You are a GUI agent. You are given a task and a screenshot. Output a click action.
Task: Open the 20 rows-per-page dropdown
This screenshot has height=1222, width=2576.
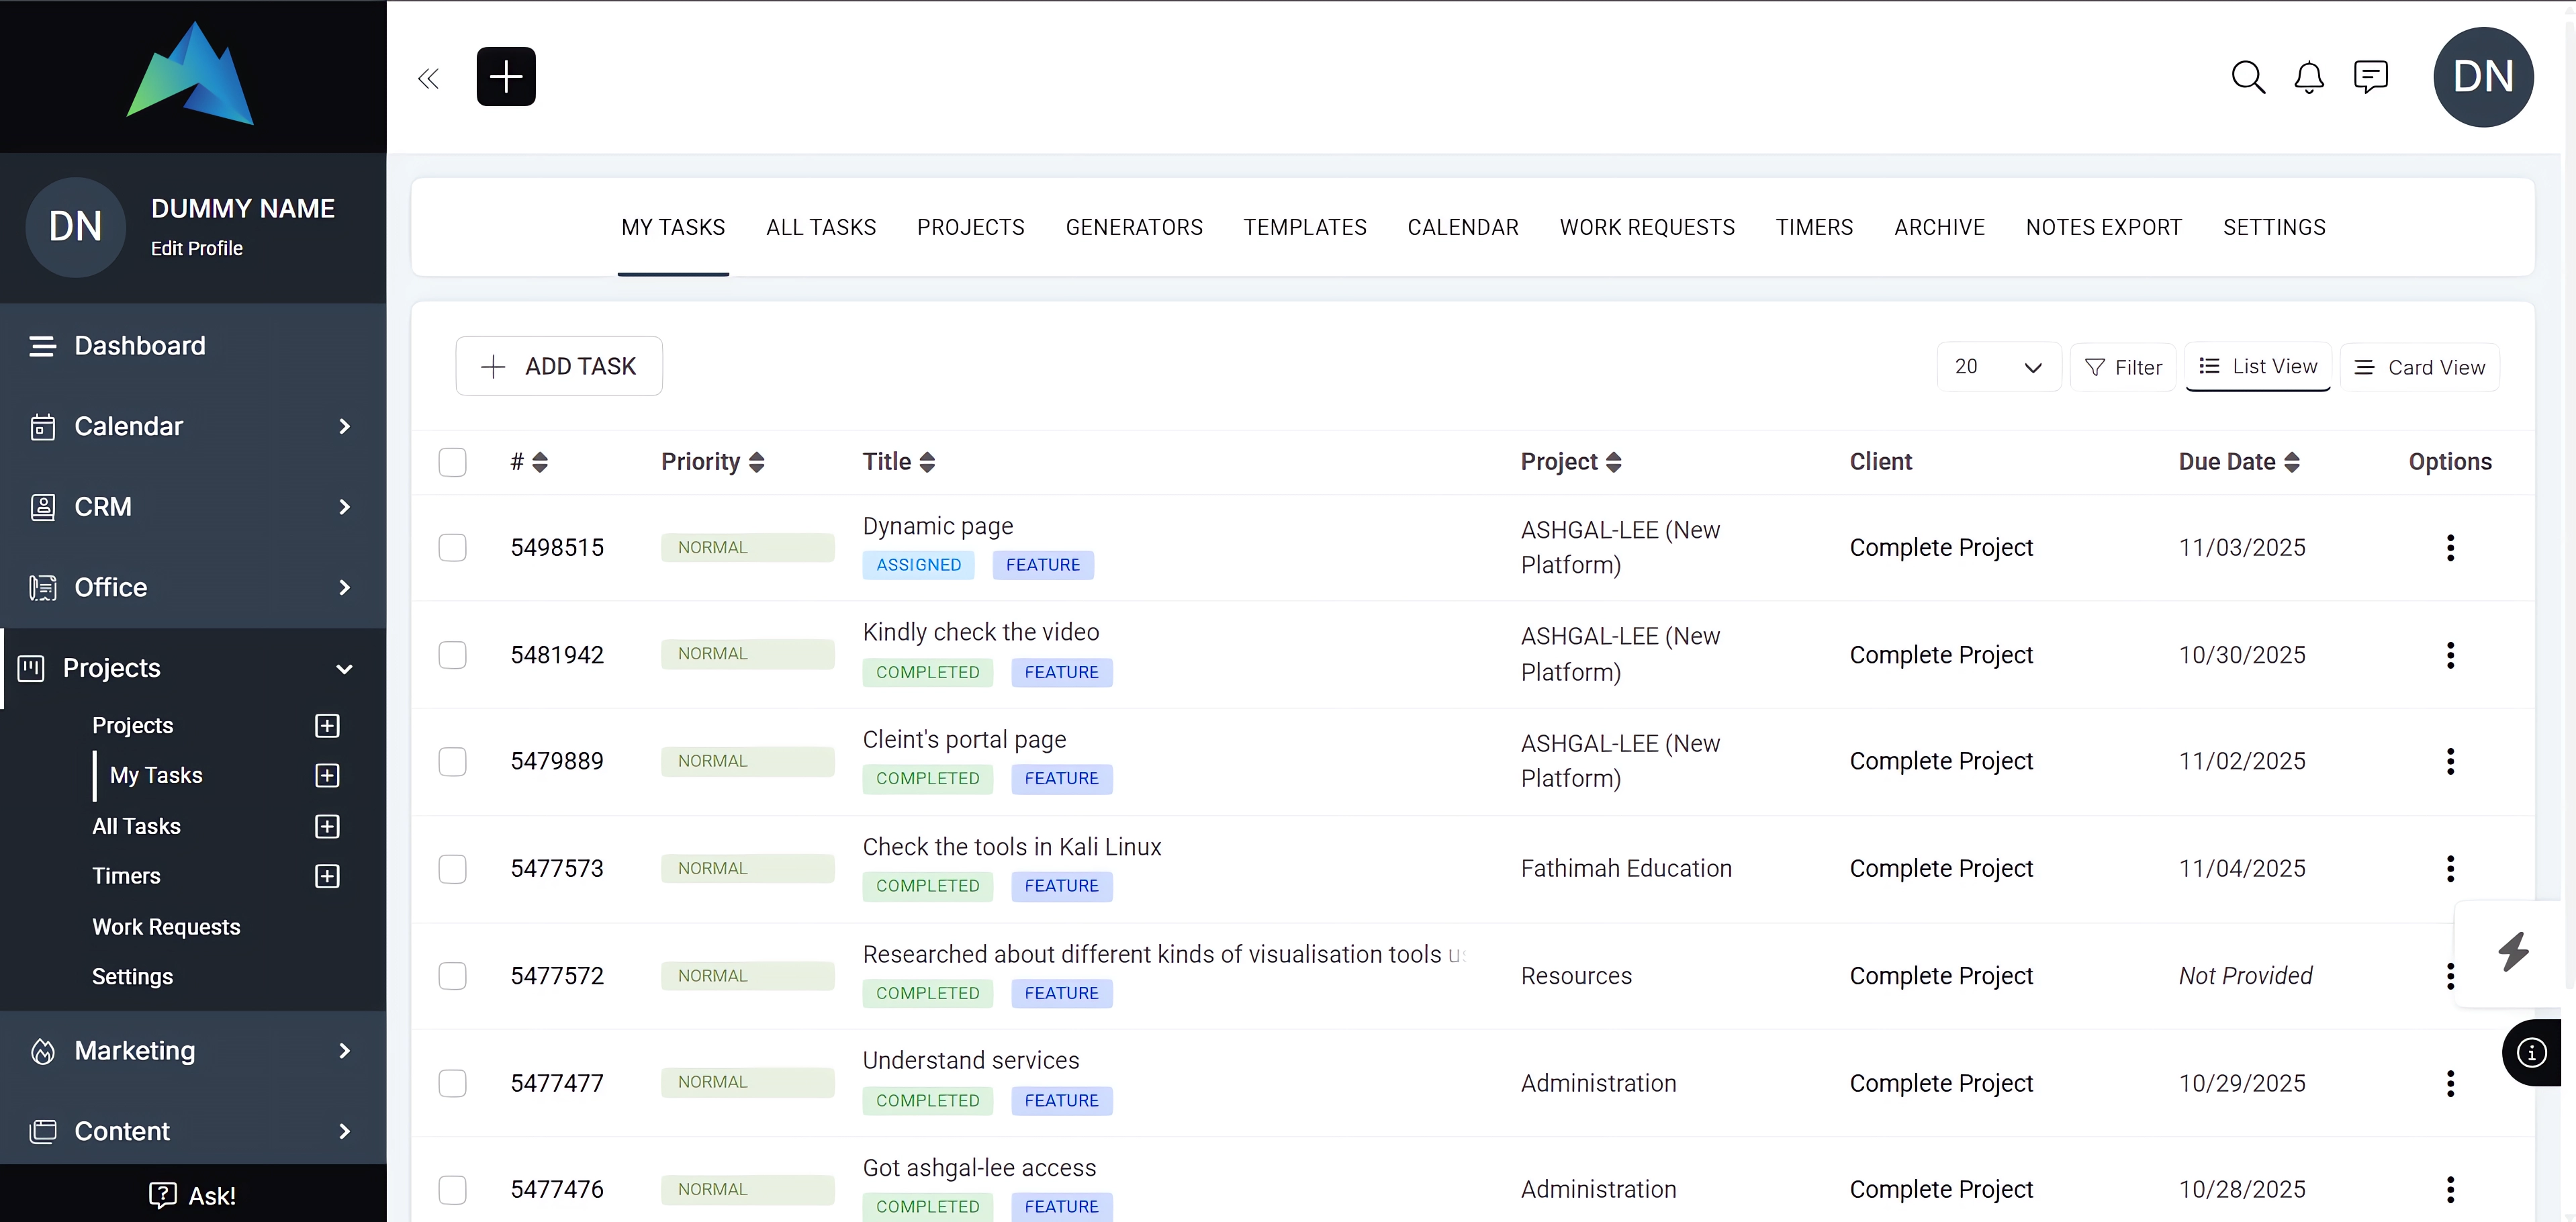1997,367
